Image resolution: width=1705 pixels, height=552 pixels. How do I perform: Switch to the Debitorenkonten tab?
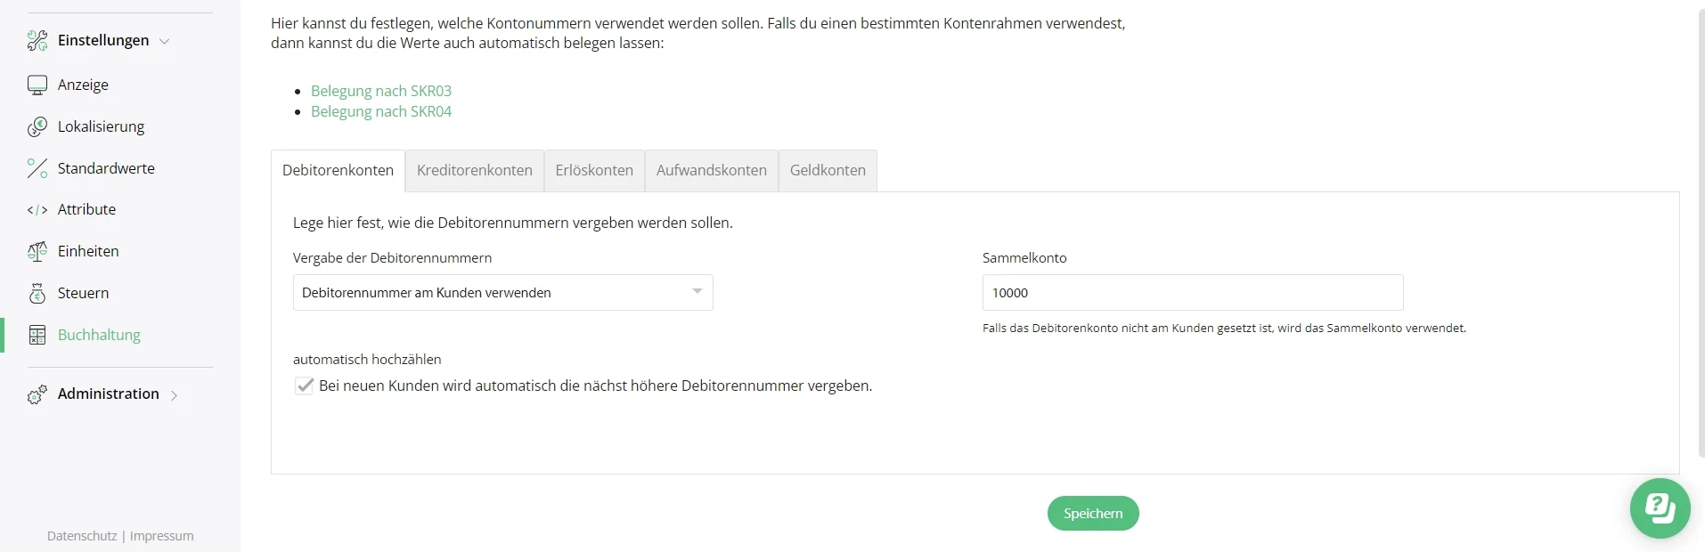[x=338, y=170]
